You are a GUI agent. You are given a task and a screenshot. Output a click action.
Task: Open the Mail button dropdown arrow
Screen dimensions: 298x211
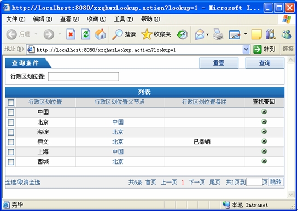207,34
